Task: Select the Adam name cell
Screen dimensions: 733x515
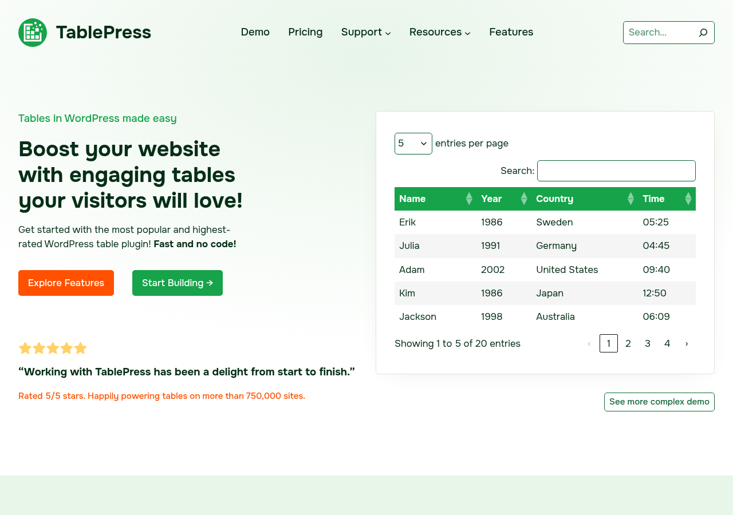Action: click(435, 270)
